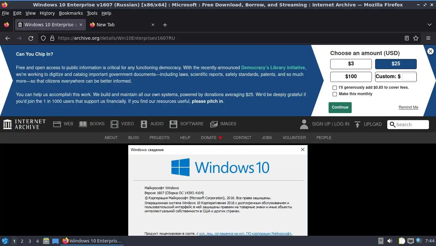Click the Custom amount input box
This screenshot has height=246, width=436.
point(409,77)
